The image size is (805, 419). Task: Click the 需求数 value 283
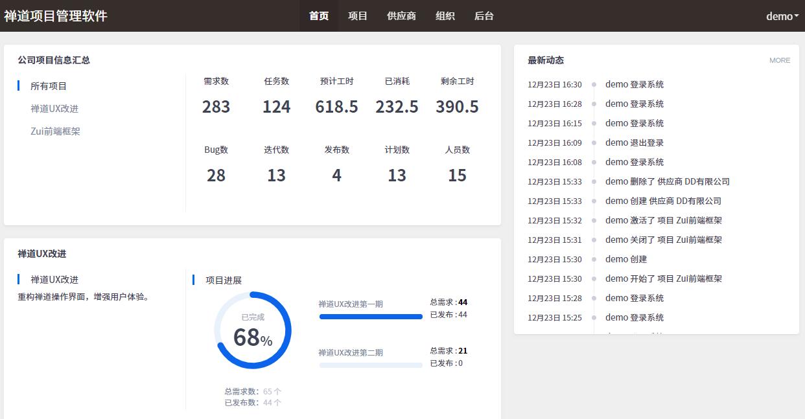coord(216,107)
